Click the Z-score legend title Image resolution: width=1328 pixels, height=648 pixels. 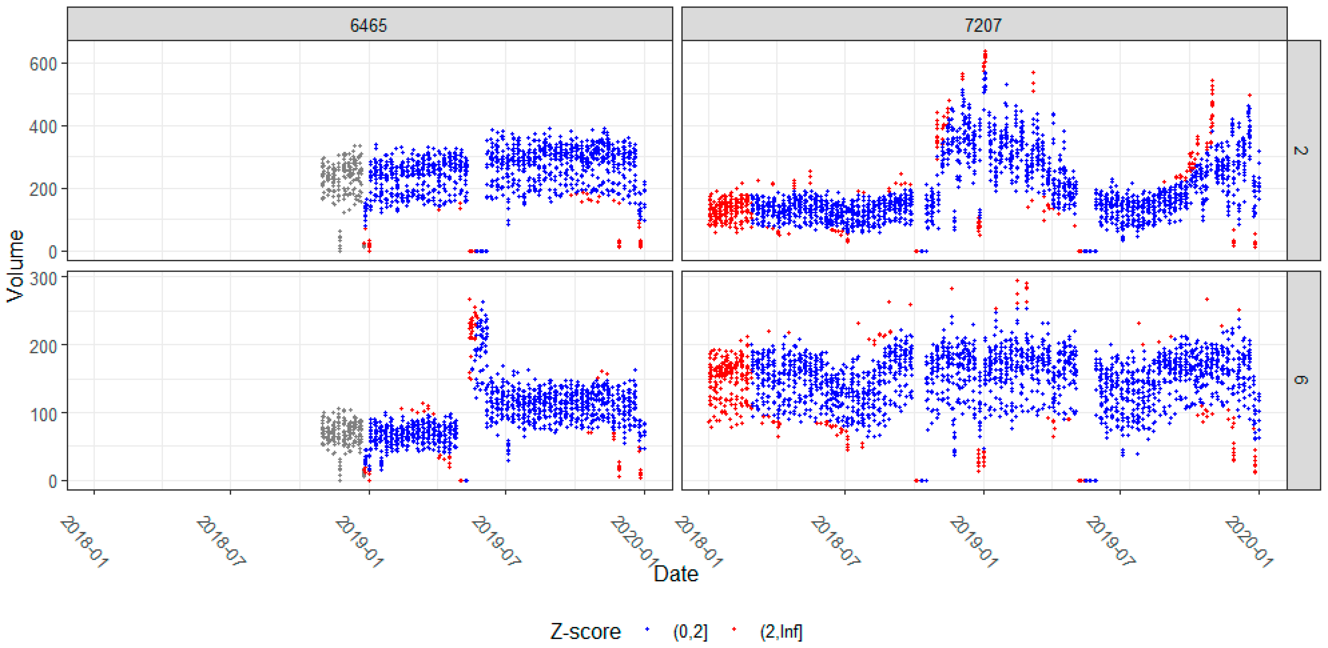[585, 631]
